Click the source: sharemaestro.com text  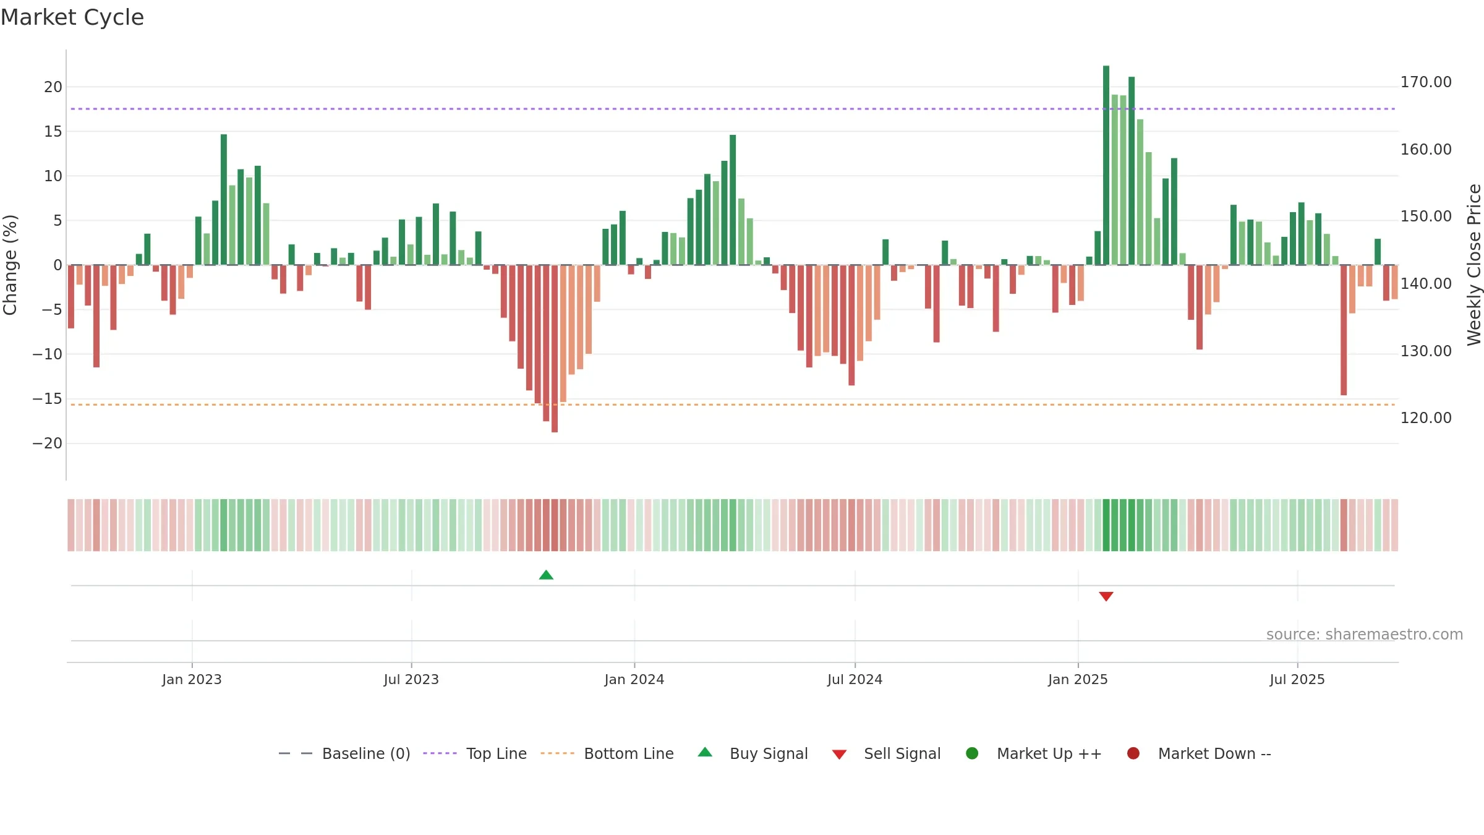click(1365, 634)
